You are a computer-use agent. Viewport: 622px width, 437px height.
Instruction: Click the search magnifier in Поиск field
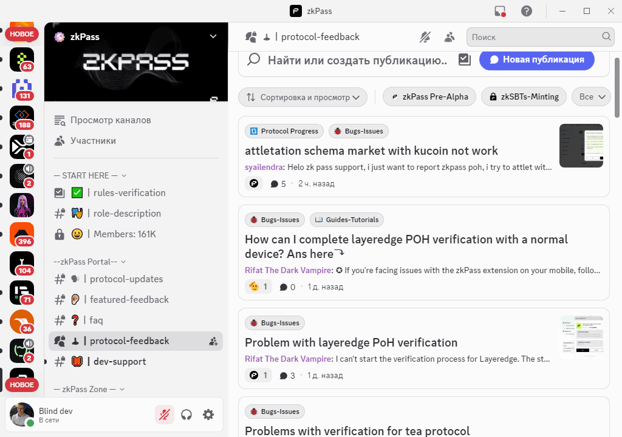click(606, 36)
